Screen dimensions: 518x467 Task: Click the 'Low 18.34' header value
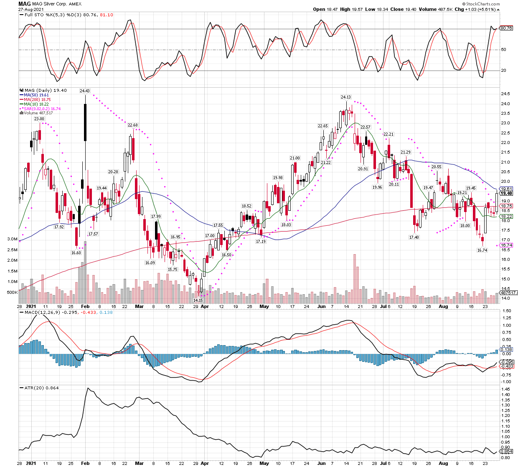(x=376, y=9)
